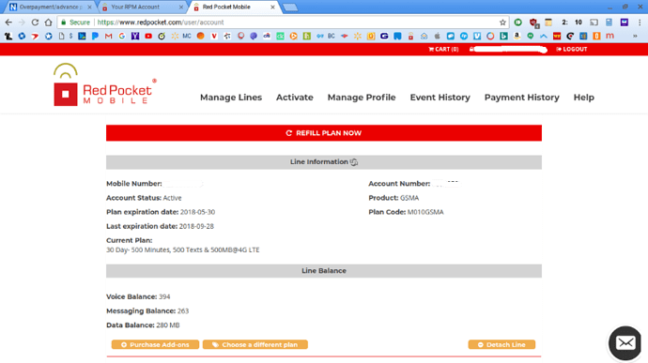Open the Activate menu item

click(x=295, y=98)
